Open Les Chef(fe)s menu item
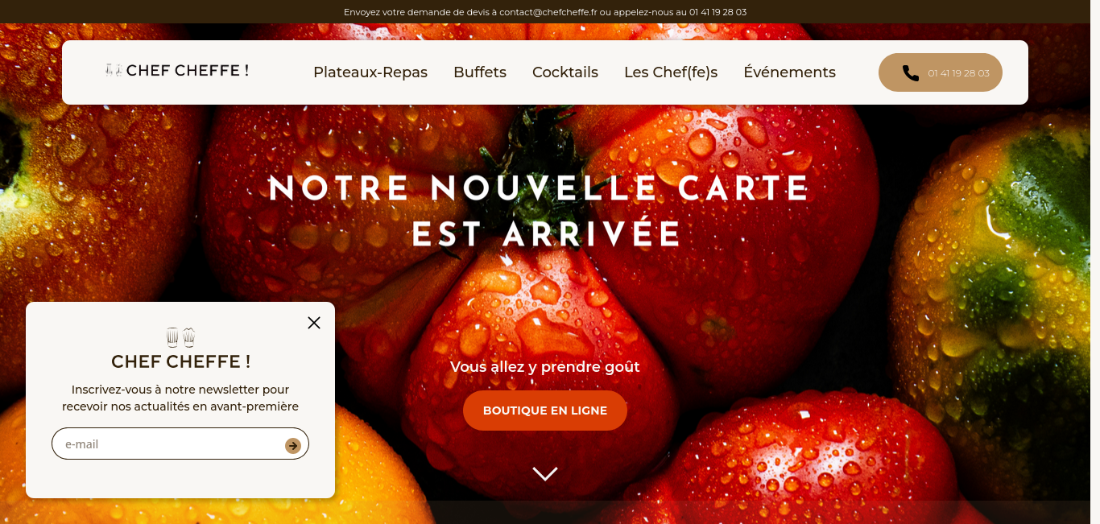The image size is (1100, 524). (x=671, y=72)
